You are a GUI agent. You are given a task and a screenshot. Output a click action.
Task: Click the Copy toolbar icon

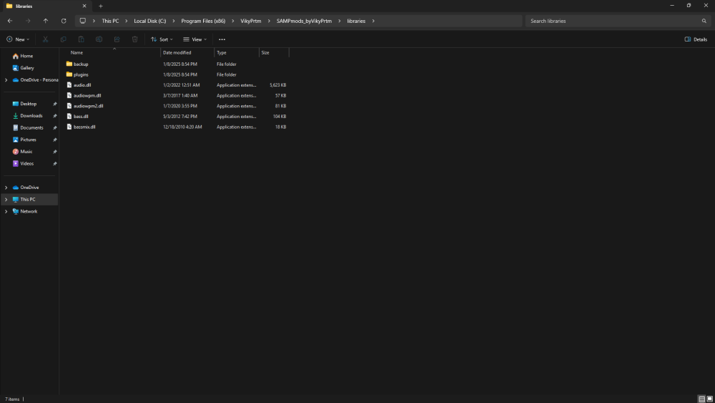64,39
